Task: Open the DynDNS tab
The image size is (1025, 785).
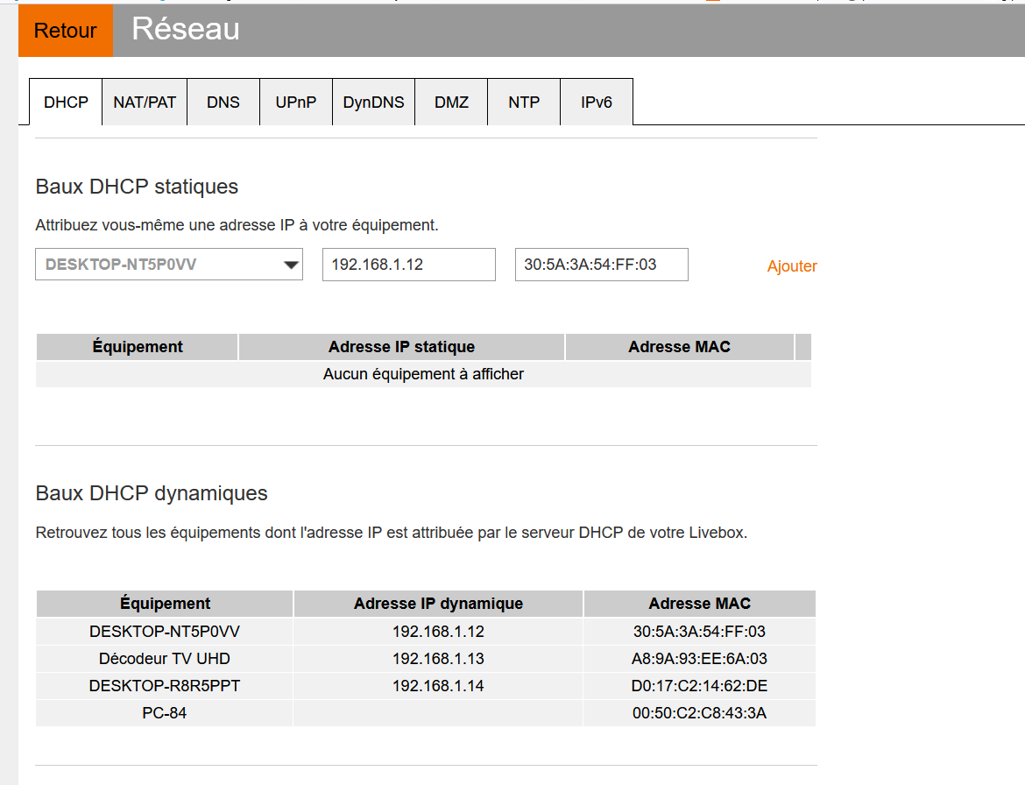Action: pos(373,103)
